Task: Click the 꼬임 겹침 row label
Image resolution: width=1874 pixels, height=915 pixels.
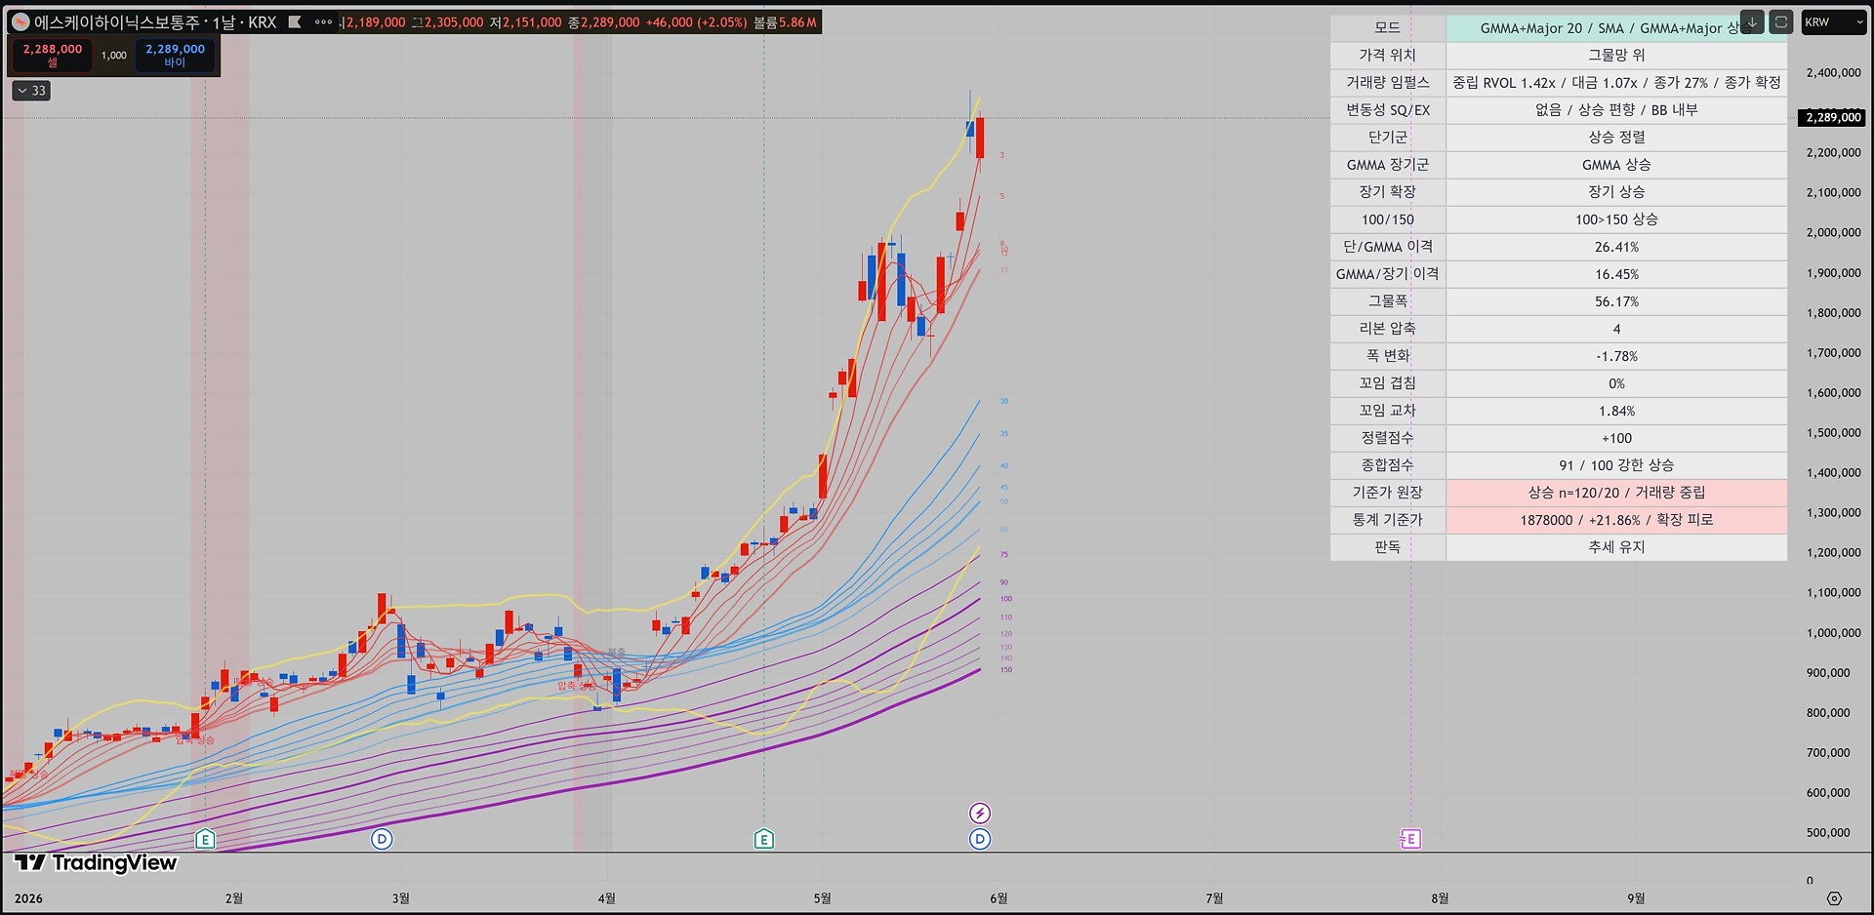Action: point(1387,383)
